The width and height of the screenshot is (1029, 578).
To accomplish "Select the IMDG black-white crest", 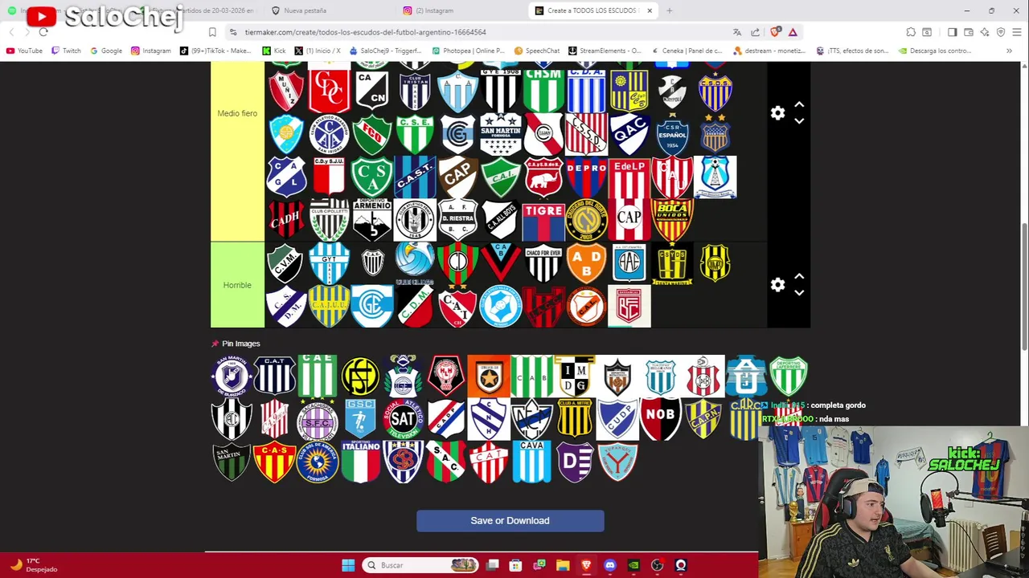I will point(575,376).
